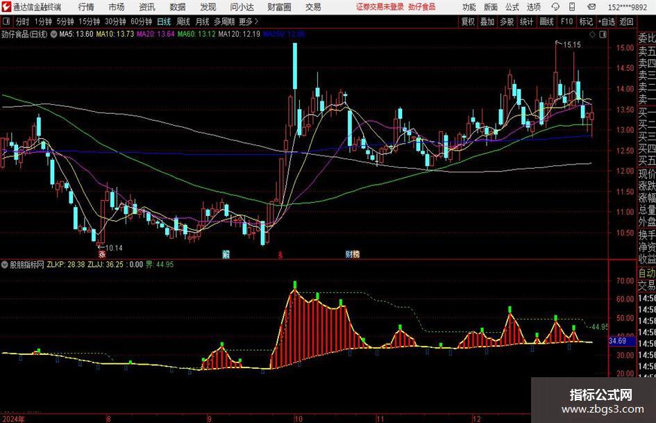Click the 画线 drawing button

coord(546,22)
